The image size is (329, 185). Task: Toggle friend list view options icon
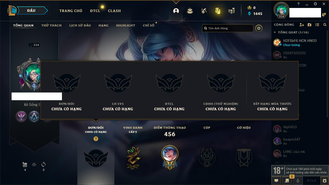[317, 25]
